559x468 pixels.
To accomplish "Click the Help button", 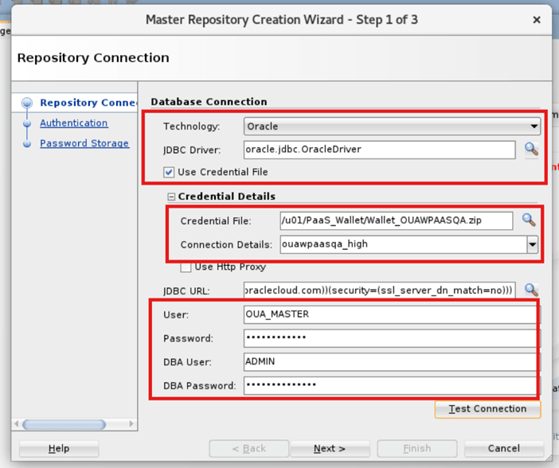I will coord(59,448).
